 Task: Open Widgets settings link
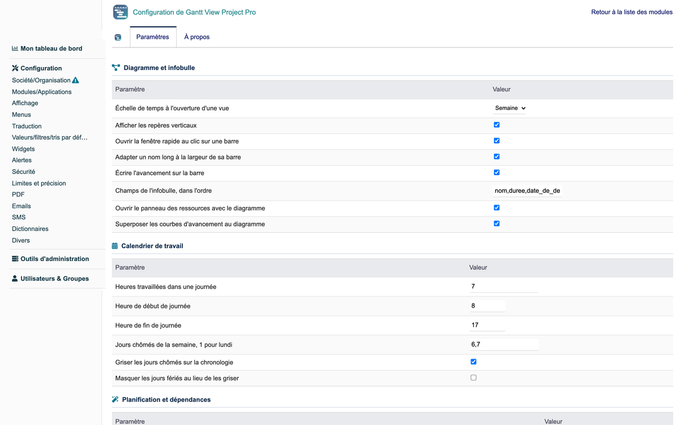(x=23, y=149)
